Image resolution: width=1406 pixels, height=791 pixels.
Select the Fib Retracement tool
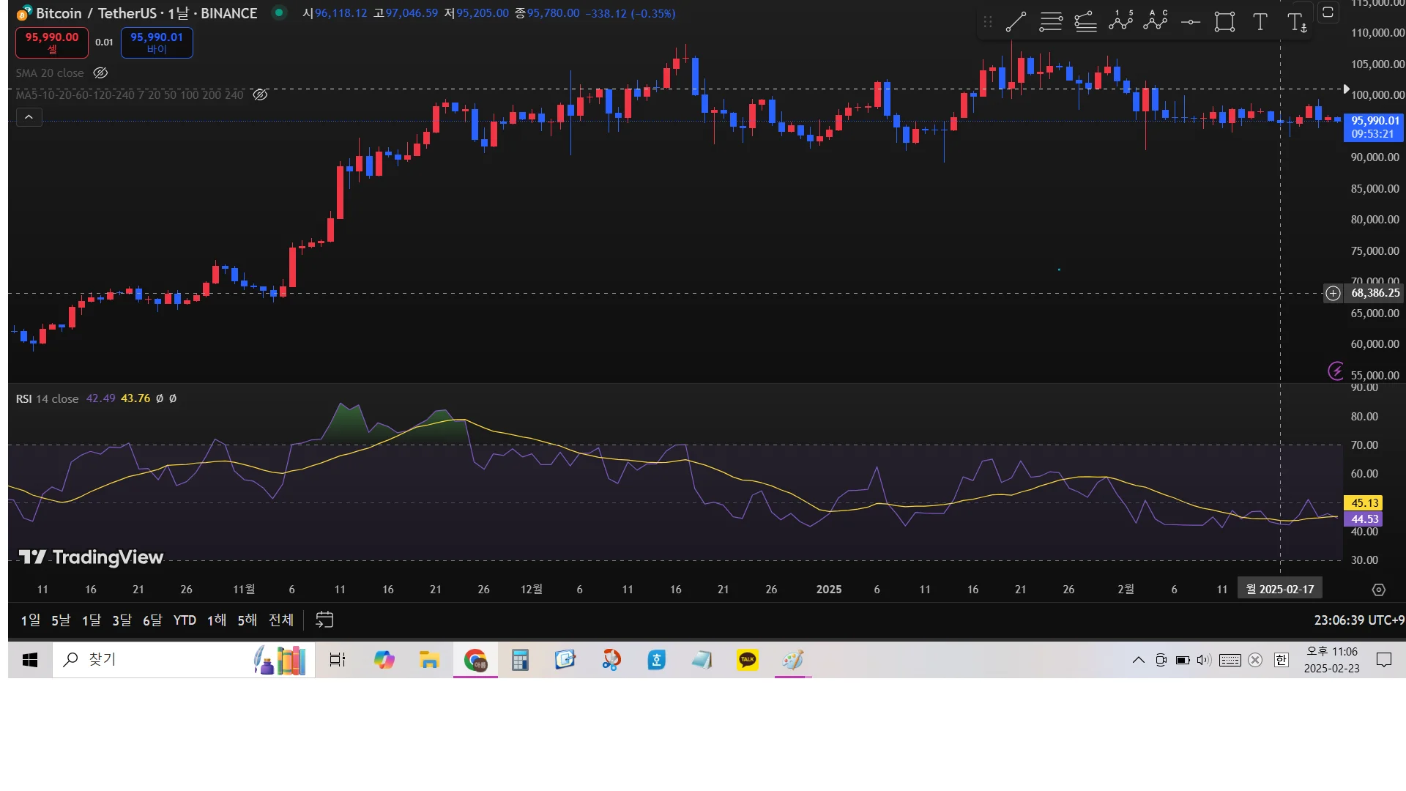click(1051, 22)
